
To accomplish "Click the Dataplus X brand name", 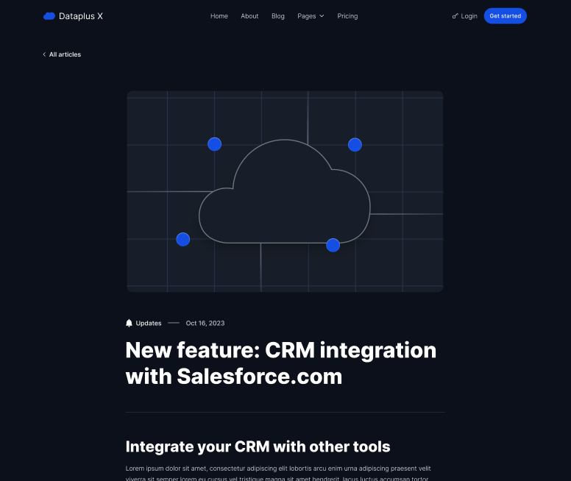I will [81, 16].
